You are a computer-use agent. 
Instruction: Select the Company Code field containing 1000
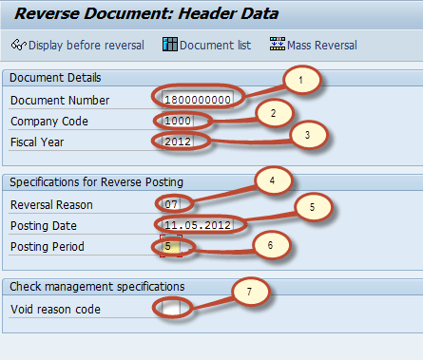[178, 121]
